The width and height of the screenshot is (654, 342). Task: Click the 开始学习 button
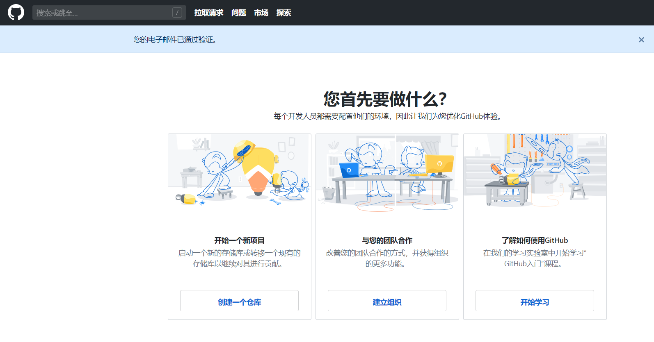point(535,301)
